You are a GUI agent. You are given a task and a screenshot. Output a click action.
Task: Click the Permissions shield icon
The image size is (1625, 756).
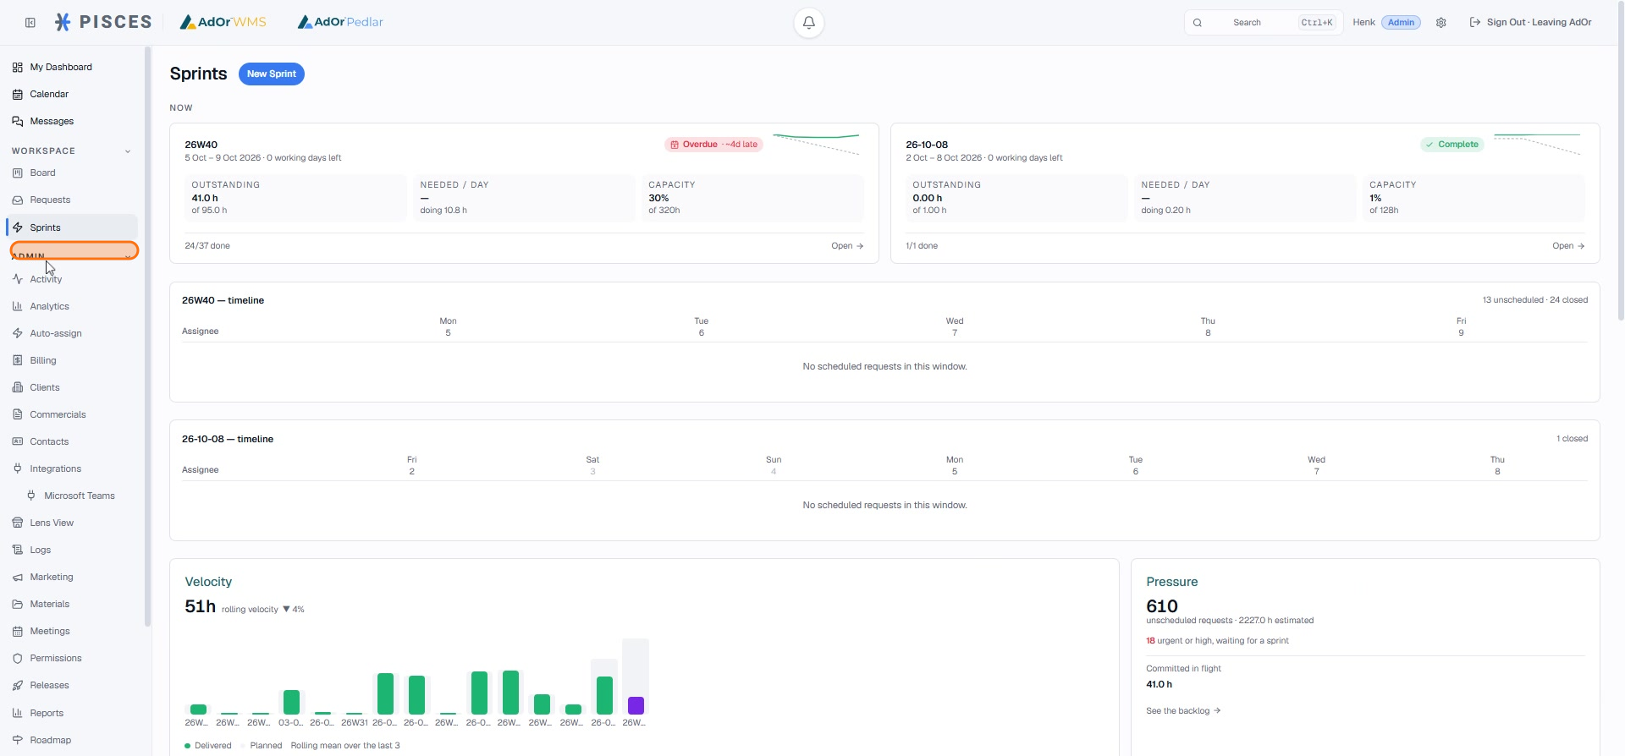pos(18,659)
